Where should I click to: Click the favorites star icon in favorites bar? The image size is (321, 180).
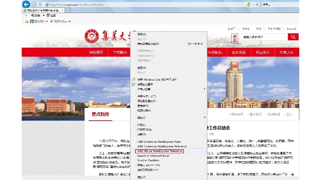click(x=27, y=21)
